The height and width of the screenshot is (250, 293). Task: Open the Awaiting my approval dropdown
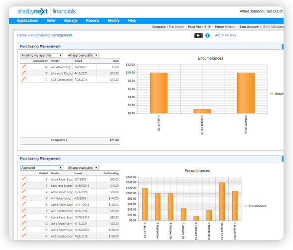pyautogui.click(x=41, y=55)
